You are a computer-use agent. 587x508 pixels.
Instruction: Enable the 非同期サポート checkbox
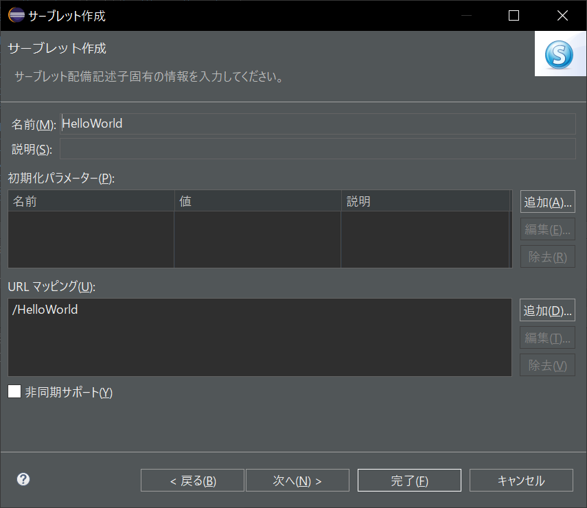click(x=14, y=393)
